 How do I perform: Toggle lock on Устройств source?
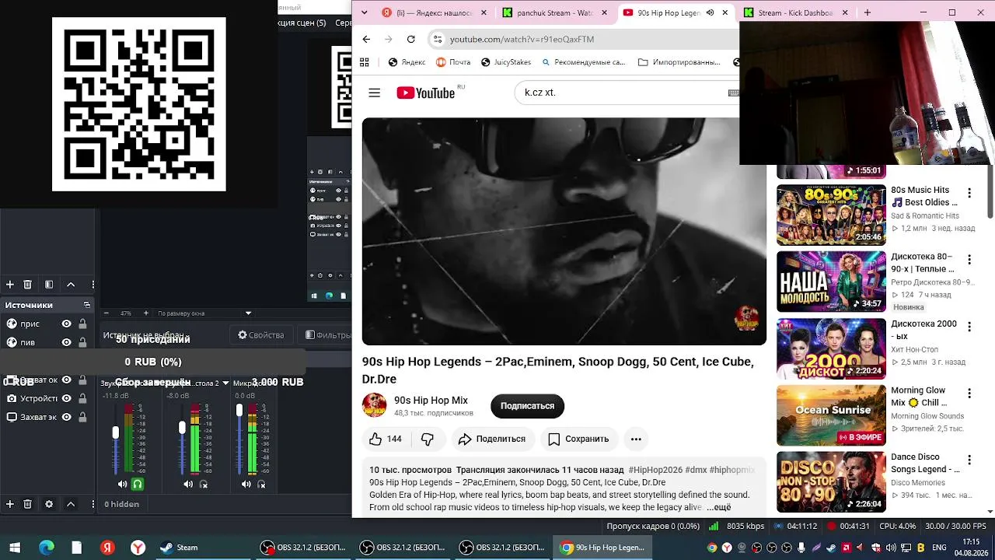(x=82, y=398)
